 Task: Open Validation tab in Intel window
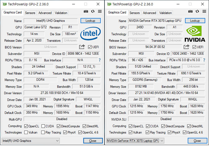[61, 13]
